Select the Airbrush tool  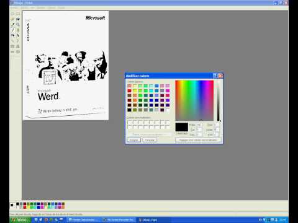[x=12, y=35]
